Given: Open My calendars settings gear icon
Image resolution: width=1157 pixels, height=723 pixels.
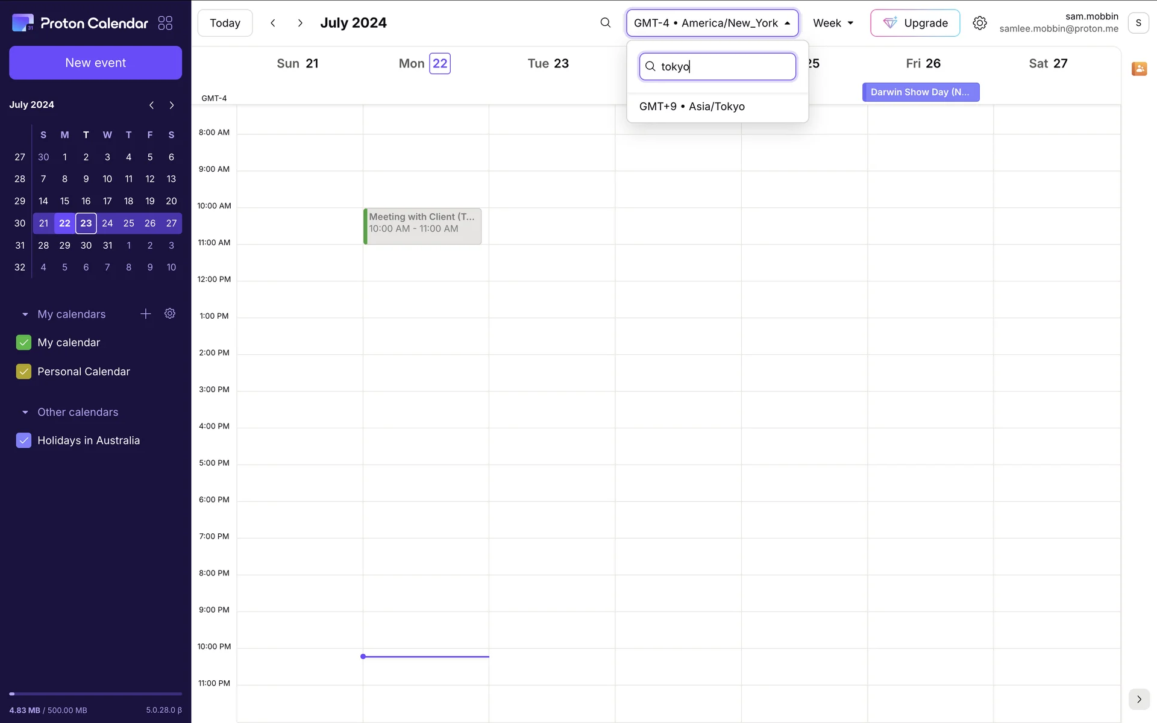Looking at the screenshot, I should [x=170, y=314].
